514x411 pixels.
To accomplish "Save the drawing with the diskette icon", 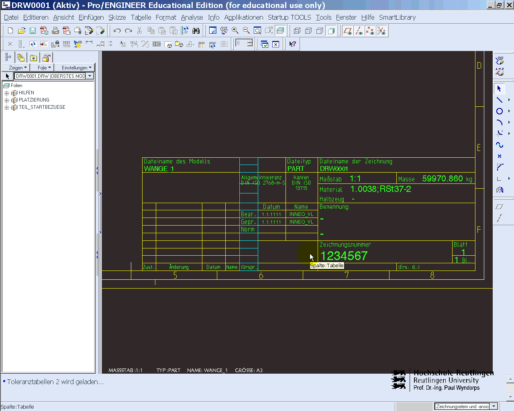I will click(x=33, y=31).
